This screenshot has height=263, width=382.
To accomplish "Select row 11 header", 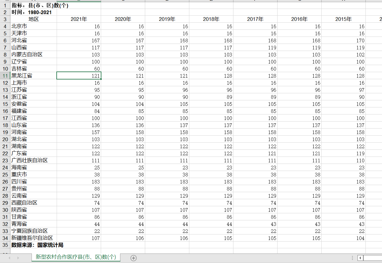I will tap(5, 75).
